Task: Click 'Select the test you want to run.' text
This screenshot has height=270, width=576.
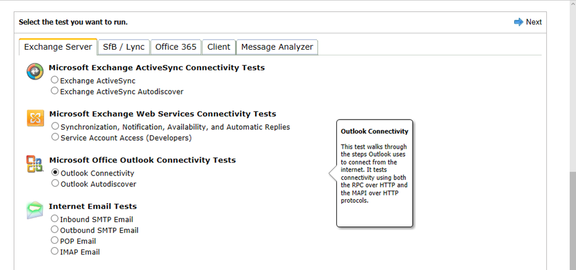Action: point(73,22)
